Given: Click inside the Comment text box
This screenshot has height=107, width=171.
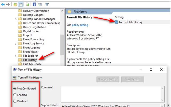Looking at the screenshot, I should [111, 94].
